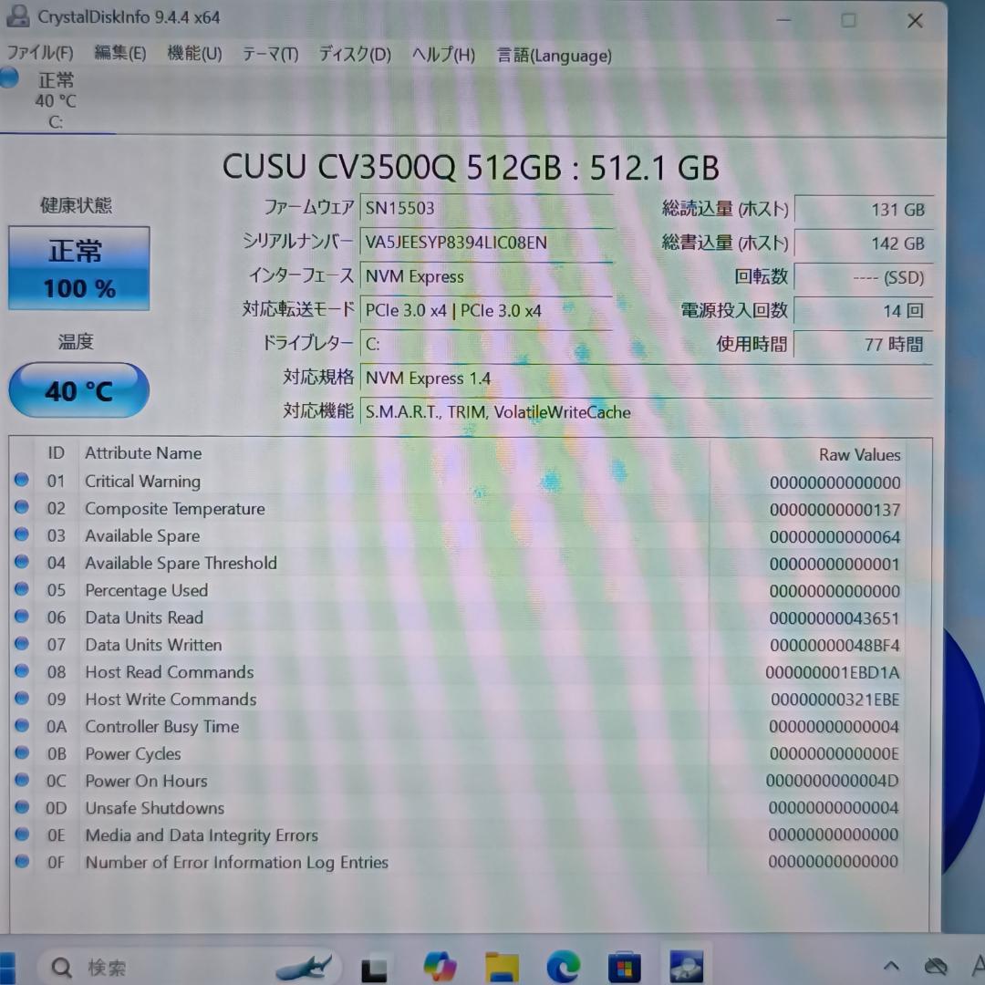Viewport: 985px width, 985px height.
Task: Click the ID column header
Action: pos(56,453)
